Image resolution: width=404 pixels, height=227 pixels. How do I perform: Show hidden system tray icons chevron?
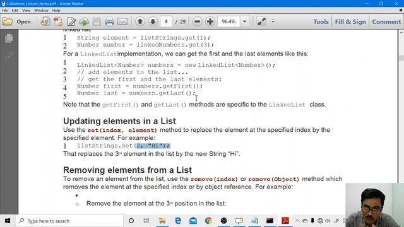[297, 221]
